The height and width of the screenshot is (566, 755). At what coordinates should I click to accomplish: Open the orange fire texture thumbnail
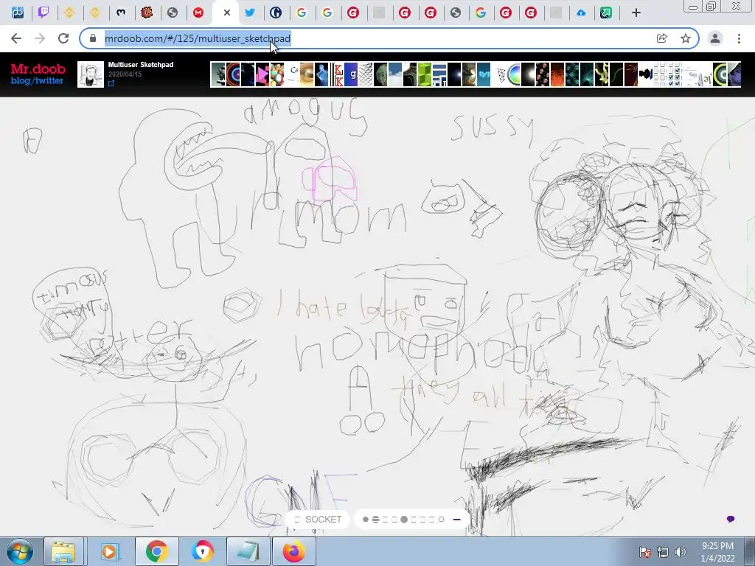pos(557,74)
